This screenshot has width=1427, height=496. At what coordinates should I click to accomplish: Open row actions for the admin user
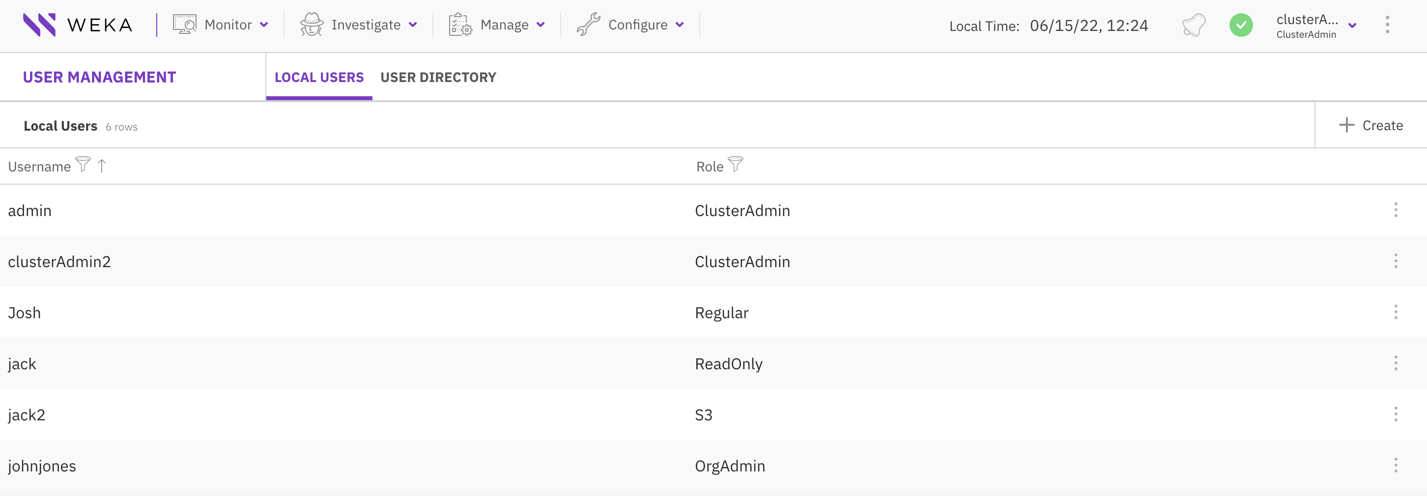pyautogui.click(x=1397, y=210)
